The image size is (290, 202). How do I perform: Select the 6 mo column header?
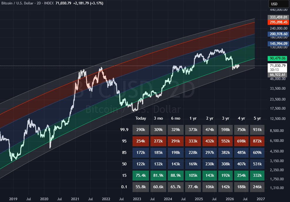point(175,118)
